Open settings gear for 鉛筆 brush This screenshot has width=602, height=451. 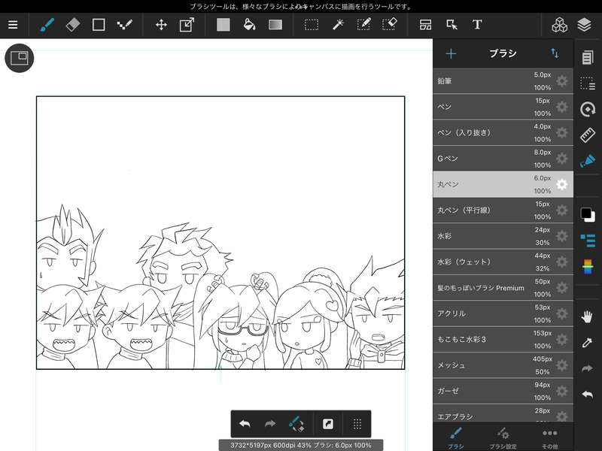coord(561,81)
